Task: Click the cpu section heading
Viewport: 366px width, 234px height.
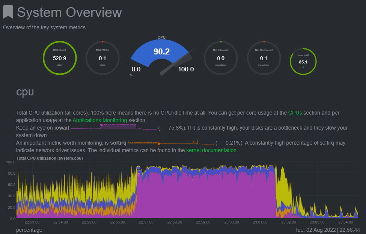Action: click(25, 92)
